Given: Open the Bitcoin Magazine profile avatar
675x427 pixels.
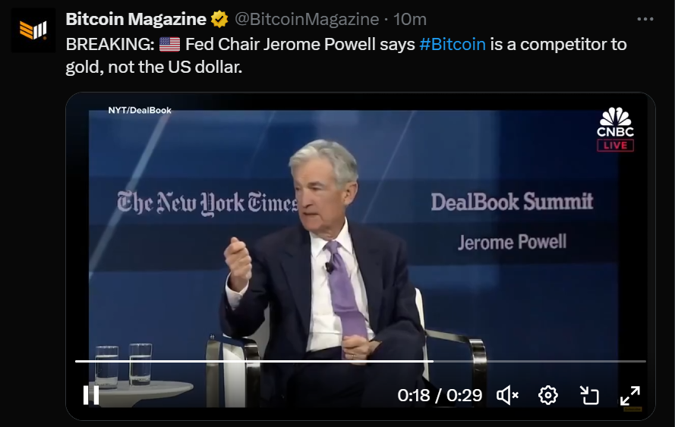Looking at the screenshot, I should (x=33, y=30).
